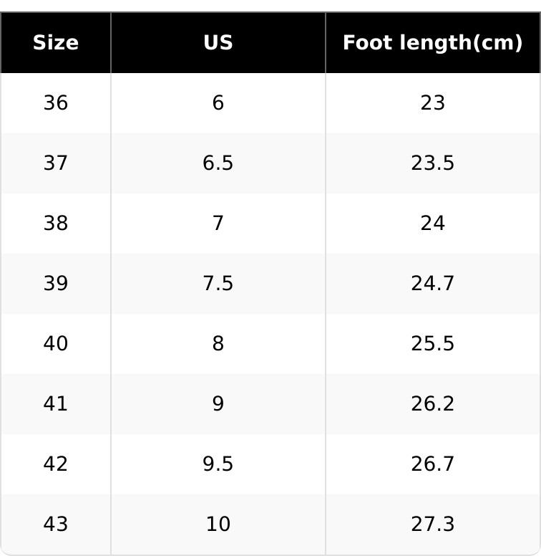Select the 23.5 foot length cell
Screen dimensions: 541x556
click(x=432, y=163)
